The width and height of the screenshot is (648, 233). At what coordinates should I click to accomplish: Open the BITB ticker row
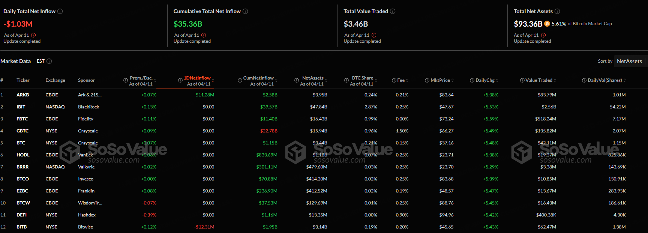[324, 227]
